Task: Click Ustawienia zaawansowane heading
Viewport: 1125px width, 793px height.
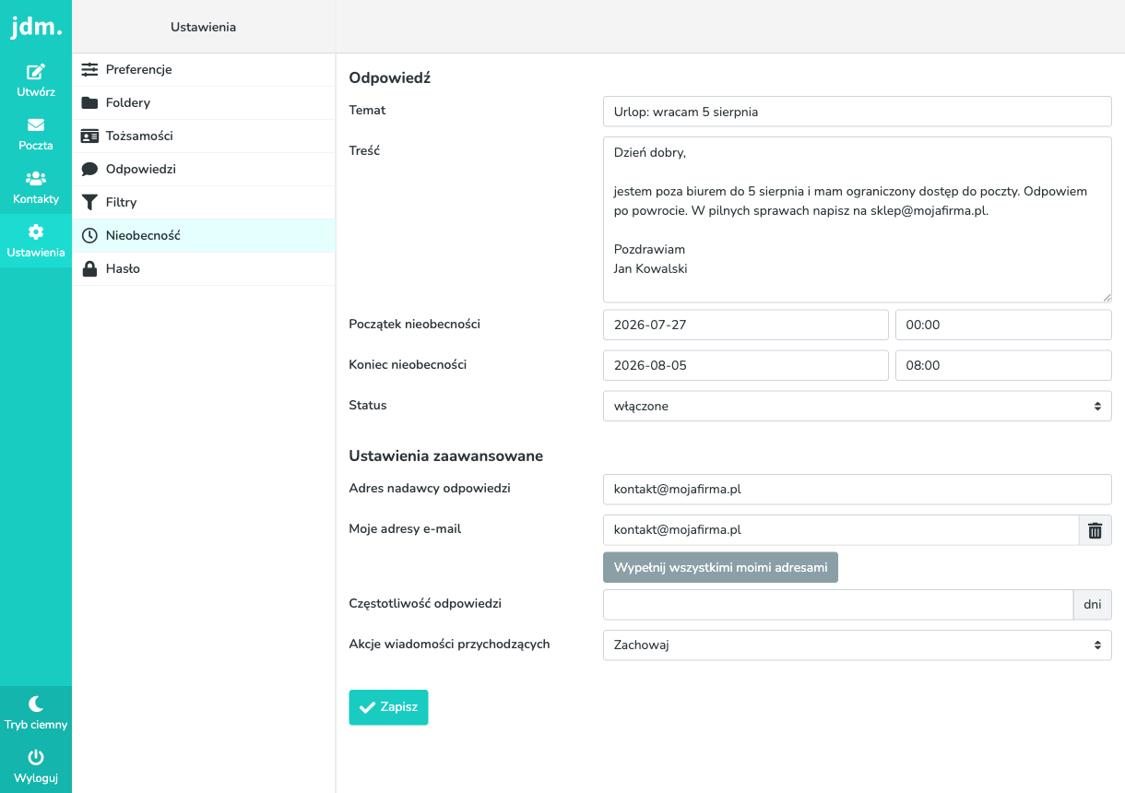Action: [445, 456]
